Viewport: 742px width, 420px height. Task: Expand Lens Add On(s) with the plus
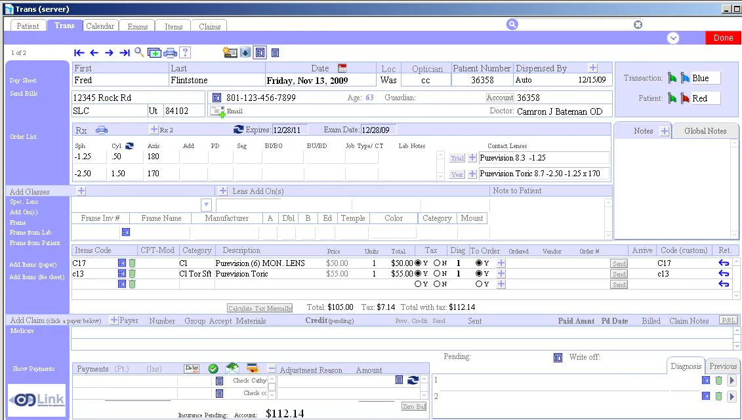(x=223, y=191)
